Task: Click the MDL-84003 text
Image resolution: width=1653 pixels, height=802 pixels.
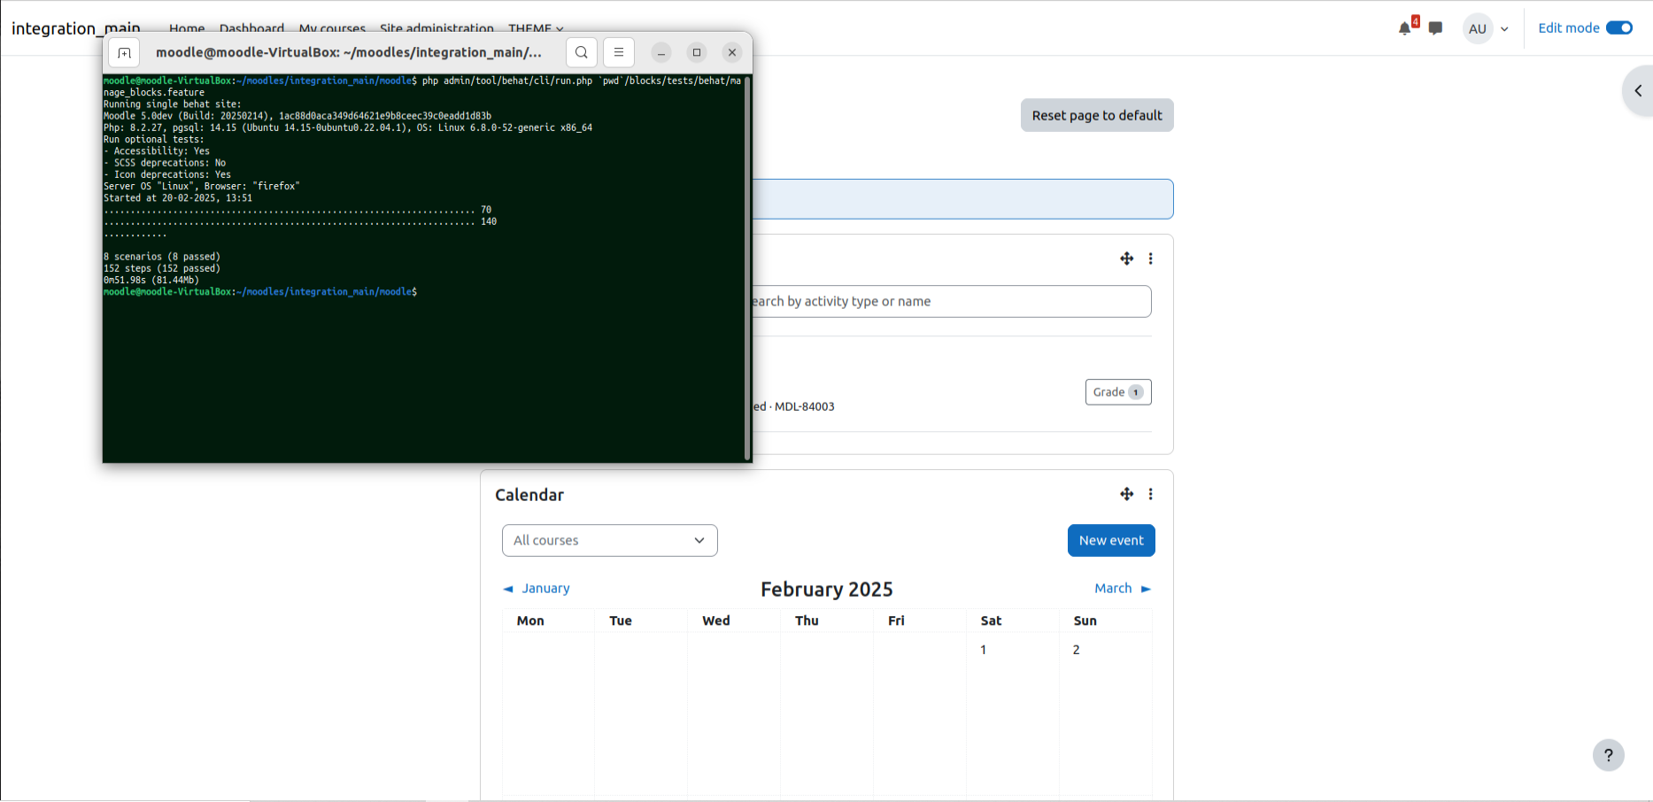Action: pyautogui.click(x=805, y=406)
